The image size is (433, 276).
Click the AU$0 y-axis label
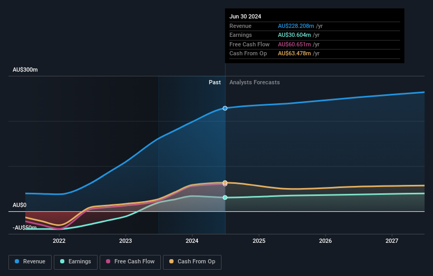pos(20,205)
